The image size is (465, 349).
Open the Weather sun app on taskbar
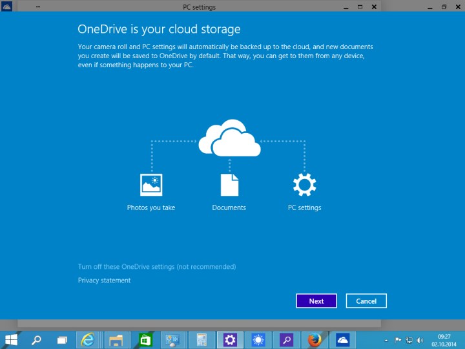point(258,340)
